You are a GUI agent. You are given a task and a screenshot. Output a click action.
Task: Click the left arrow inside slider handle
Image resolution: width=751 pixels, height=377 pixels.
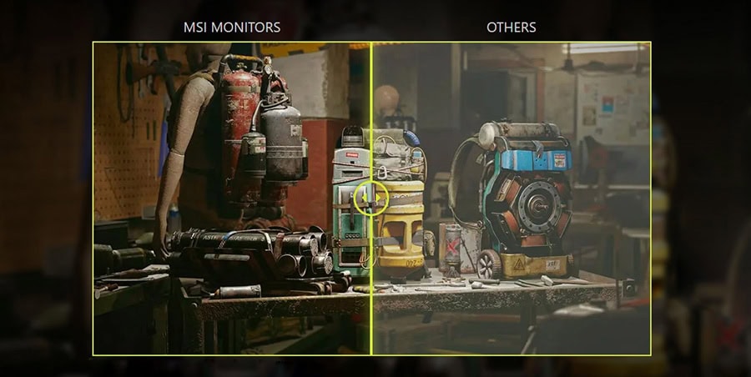point(363,199)
